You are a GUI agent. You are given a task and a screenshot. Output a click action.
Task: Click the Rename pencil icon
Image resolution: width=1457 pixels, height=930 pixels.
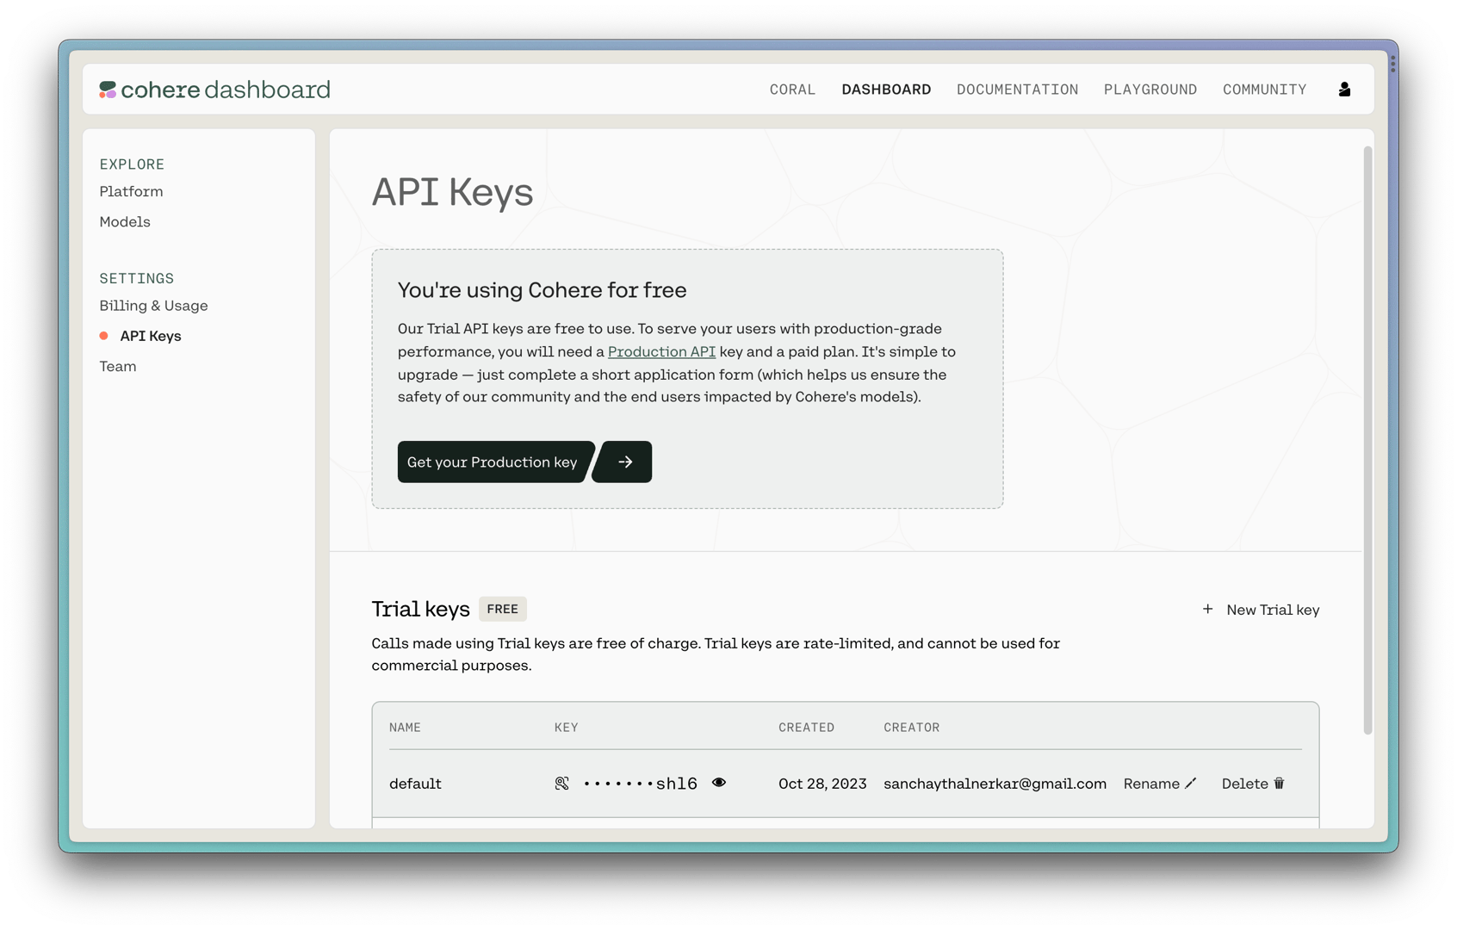tap(1190, 783)
